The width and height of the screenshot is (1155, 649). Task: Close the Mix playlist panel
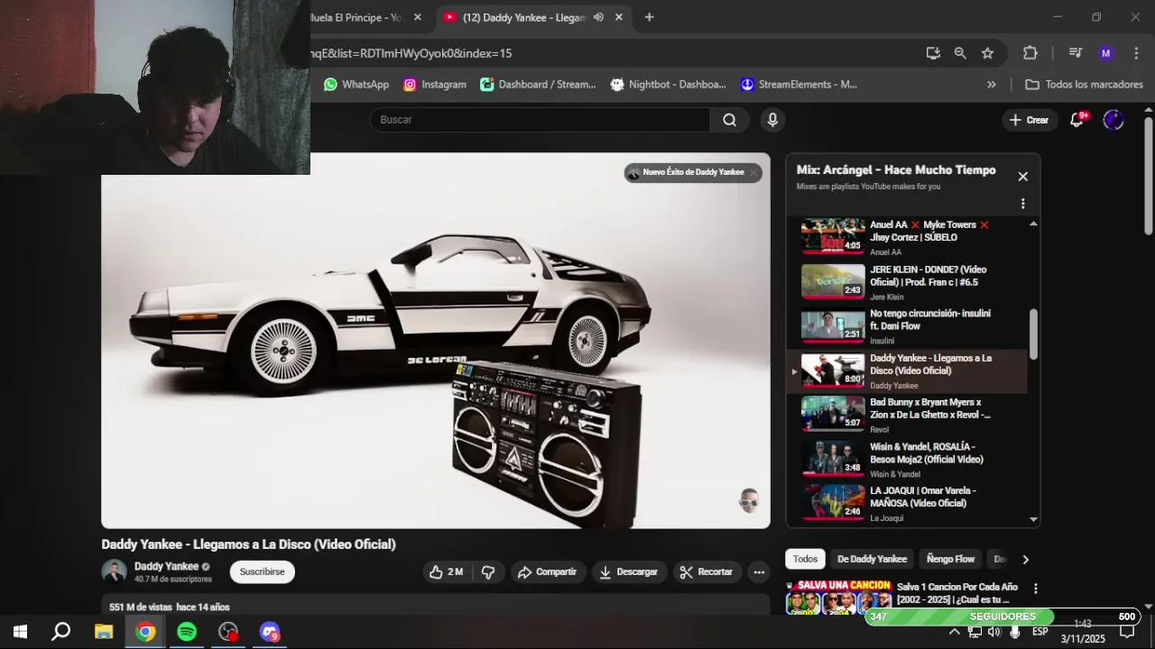(x=1022, y=177)
